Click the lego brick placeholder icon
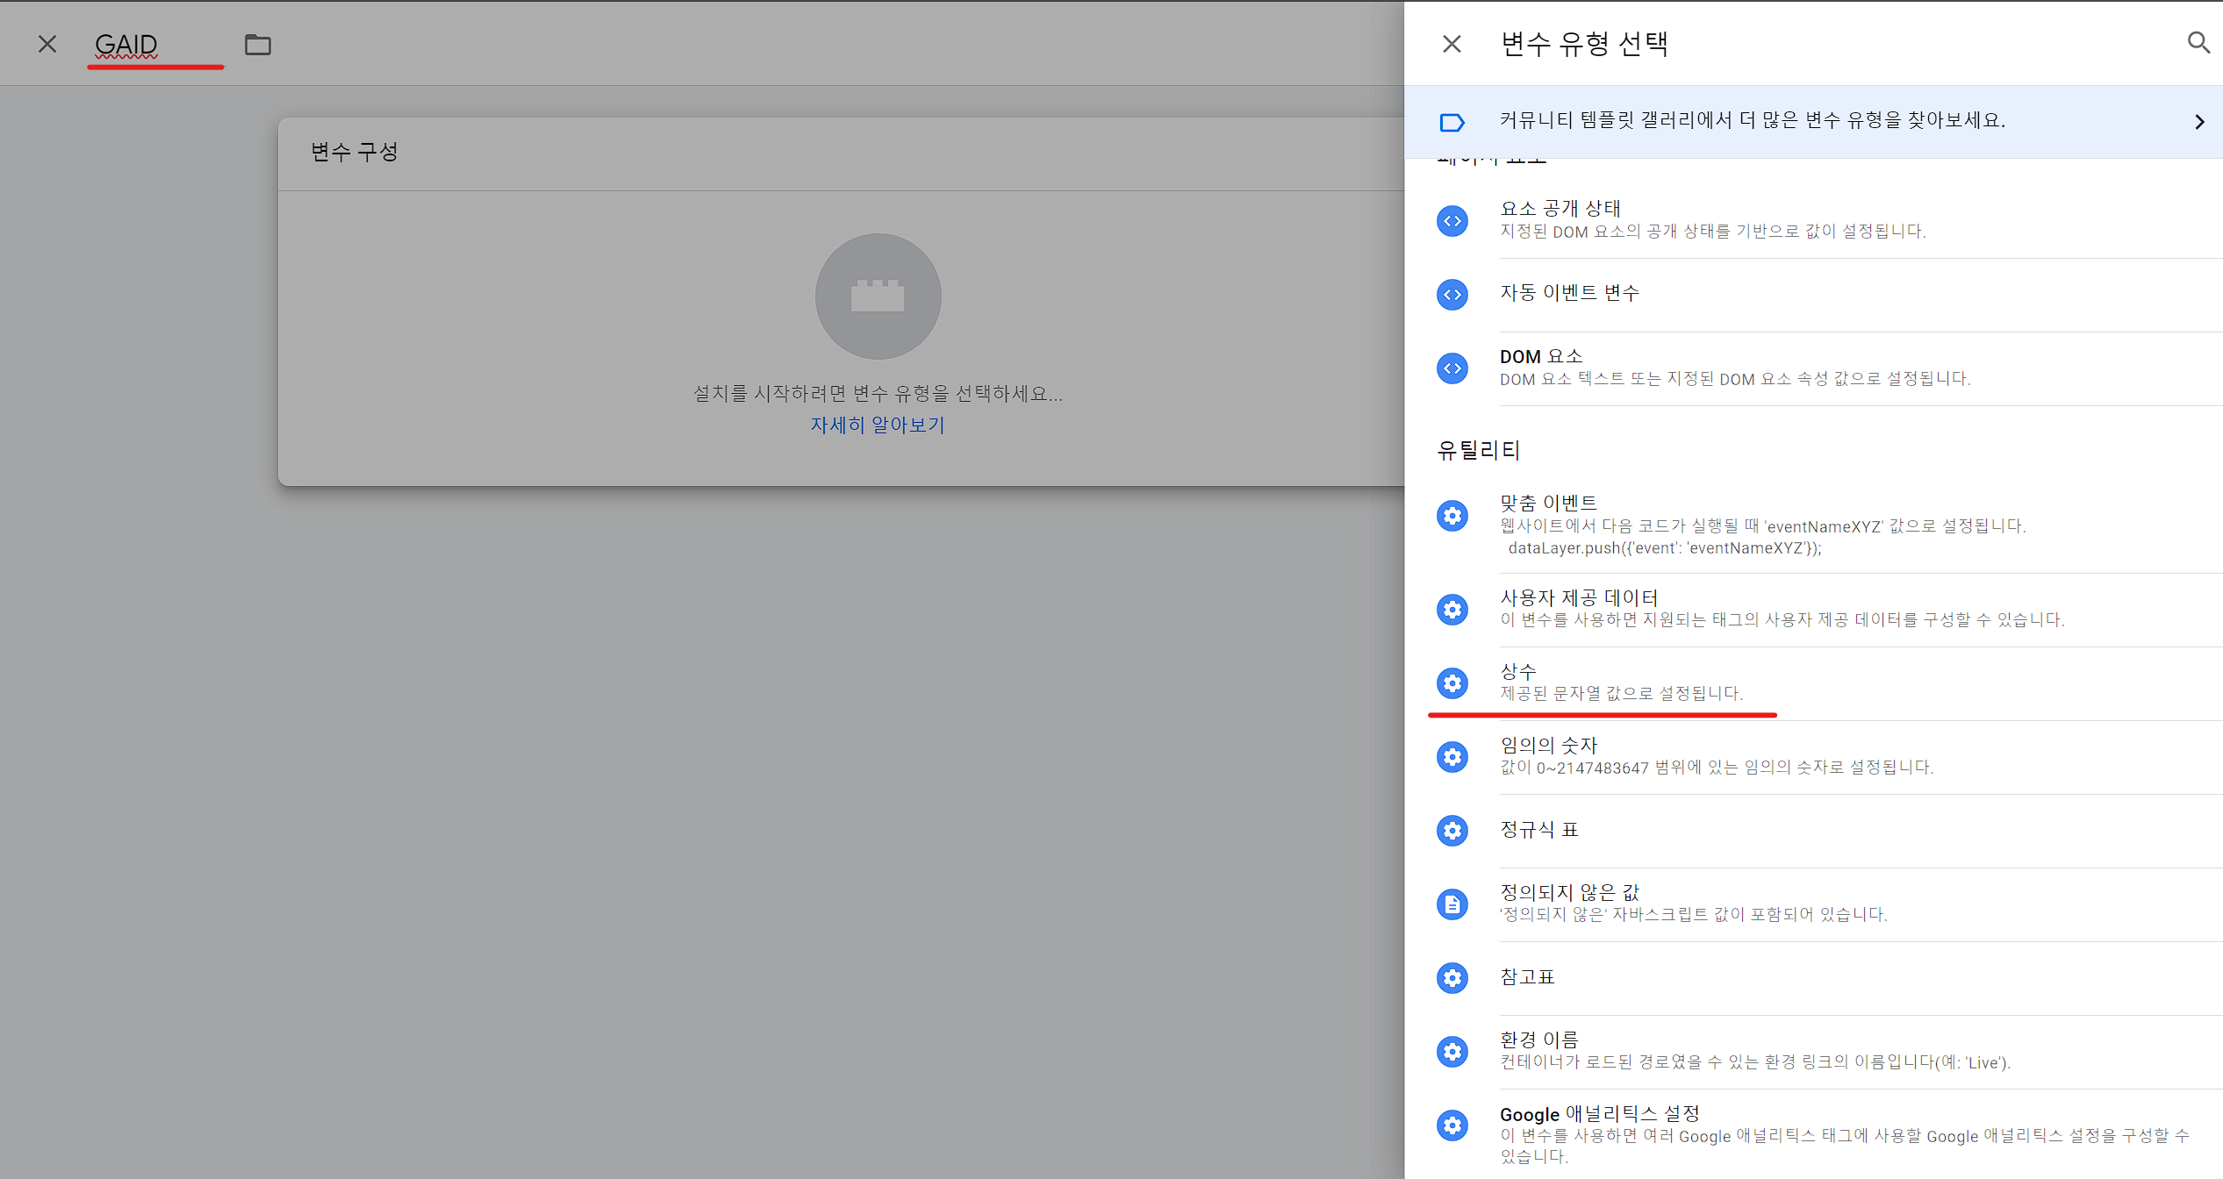 [x=878, y=297]
